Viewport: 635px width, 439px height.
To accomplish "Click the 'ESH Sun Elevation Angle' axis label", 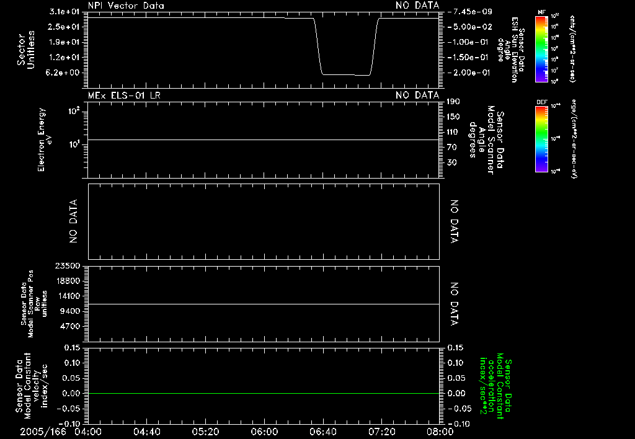I will [511, 50].
